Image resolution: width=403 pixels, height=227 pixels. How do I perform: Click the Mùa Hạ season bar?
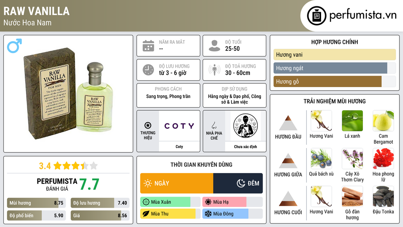(x=232, y=202)
